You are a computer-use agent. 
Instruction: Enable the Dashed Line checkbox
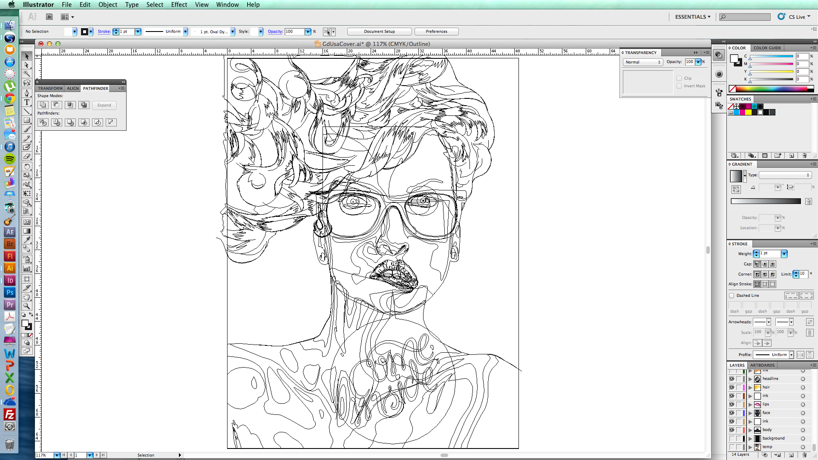pyautogui.click(x=732, y=296)
